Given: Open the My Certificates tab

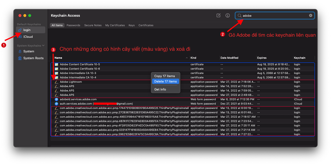Looking at the screenshot, I should (115, 25).
